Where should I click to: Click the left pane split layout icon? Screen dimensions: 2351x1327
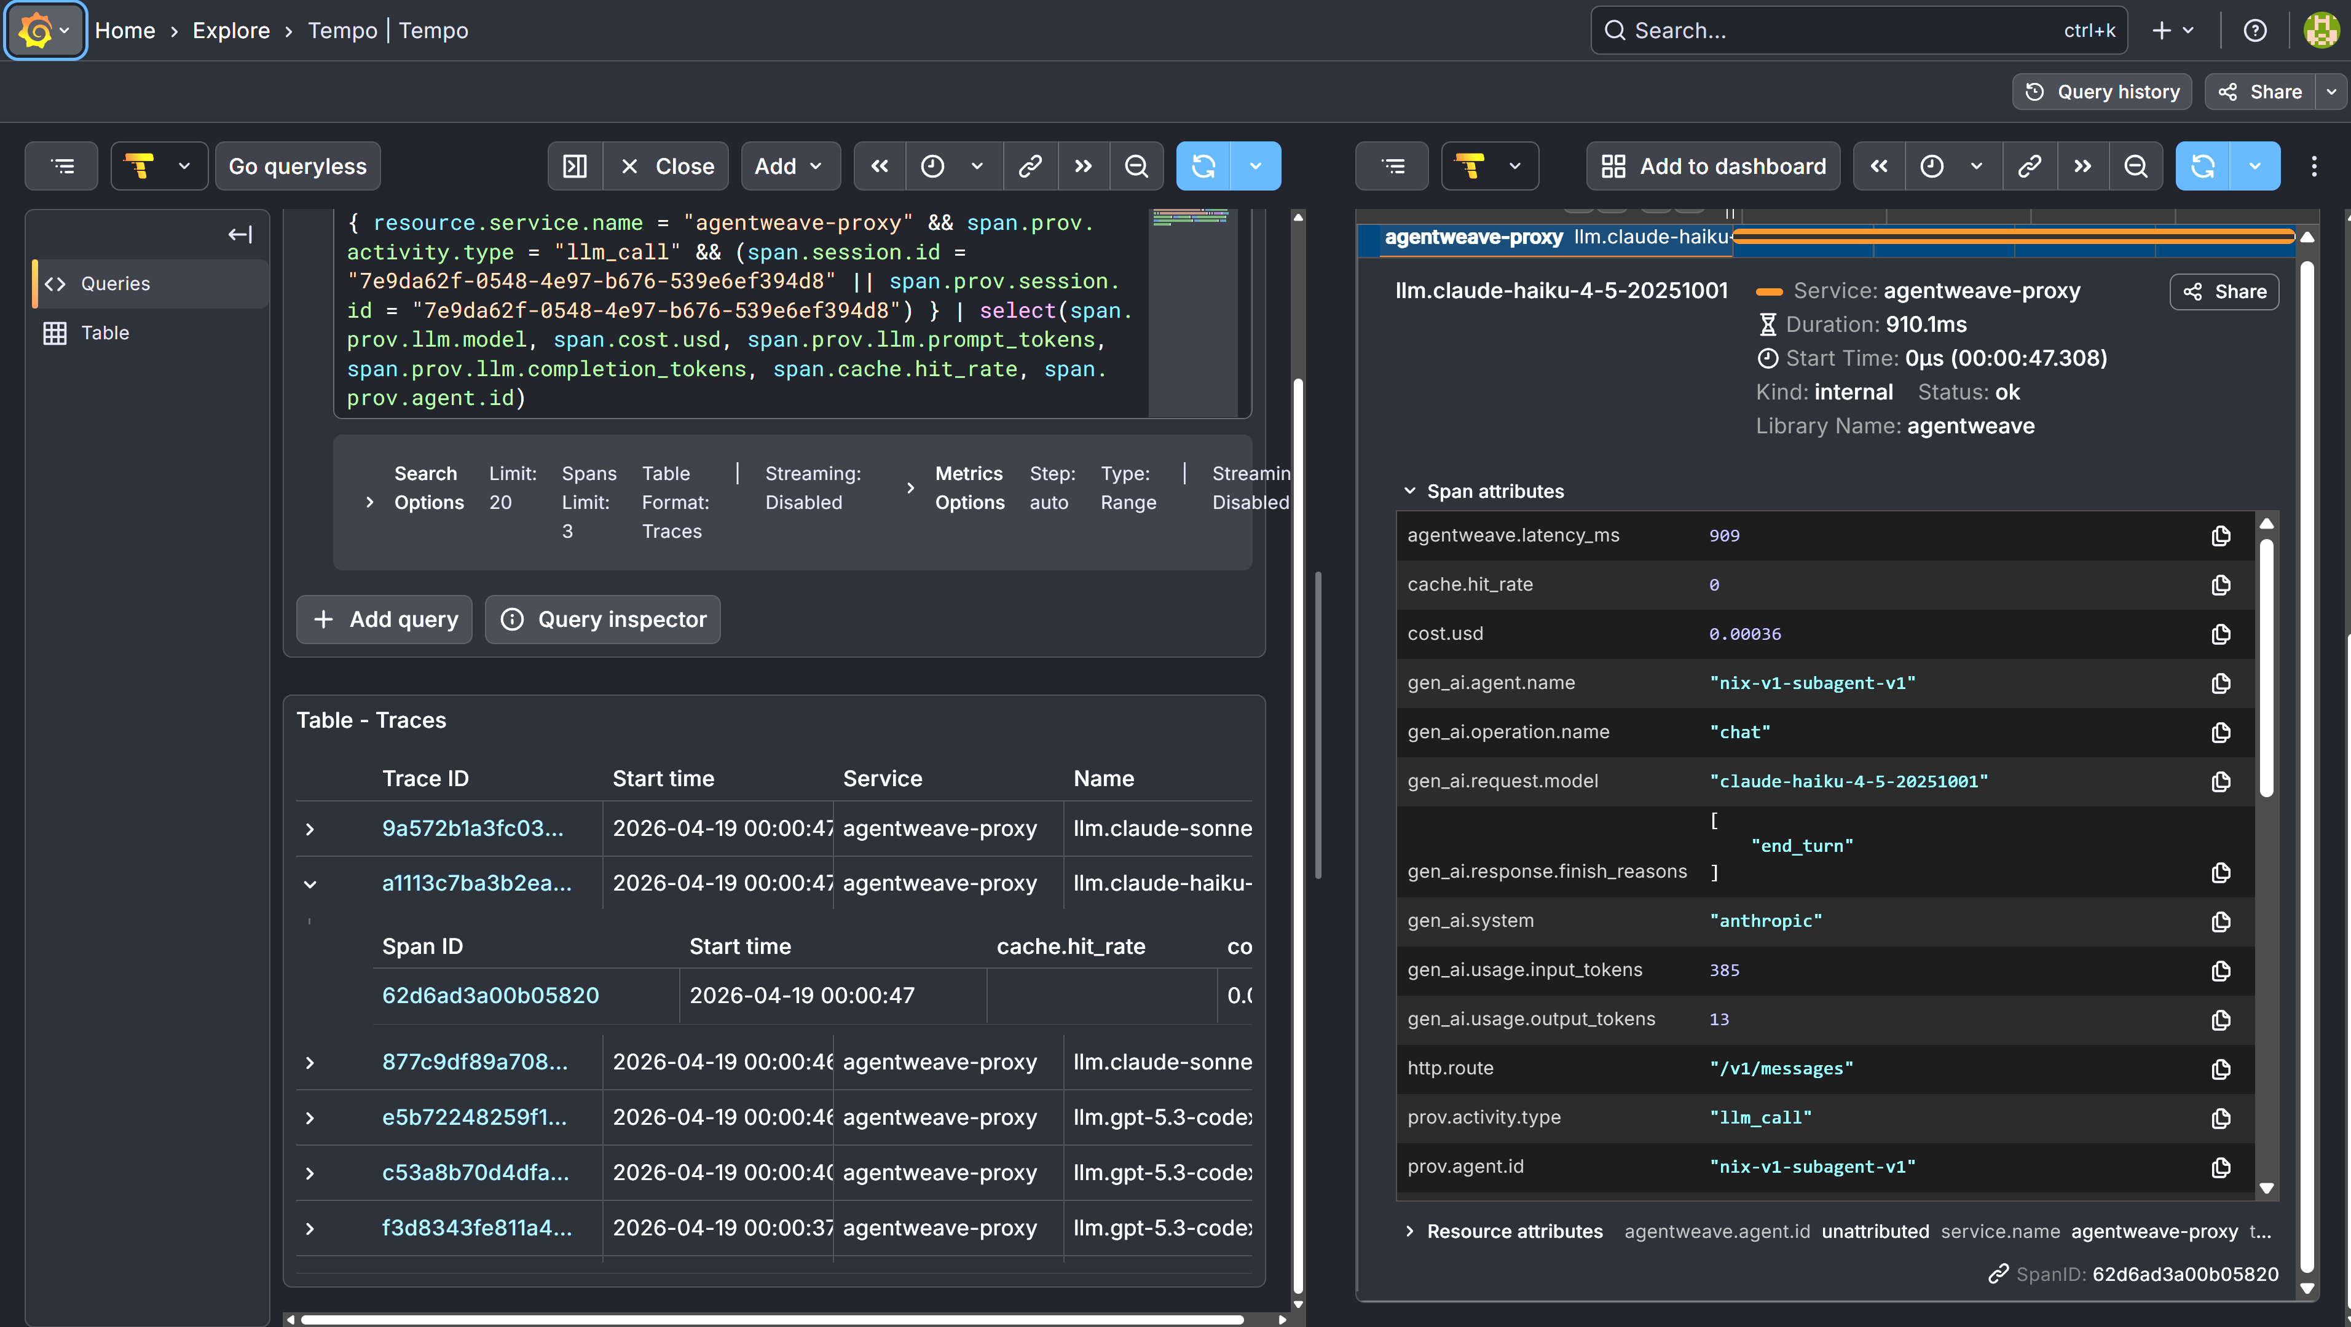575,166
